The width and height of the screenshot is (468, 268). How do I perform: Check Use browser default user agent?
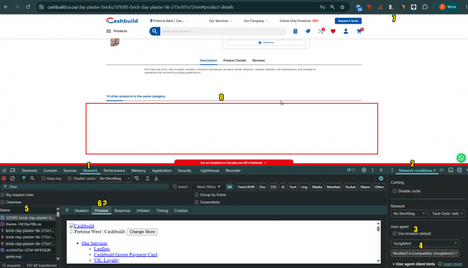coord(395,233)
